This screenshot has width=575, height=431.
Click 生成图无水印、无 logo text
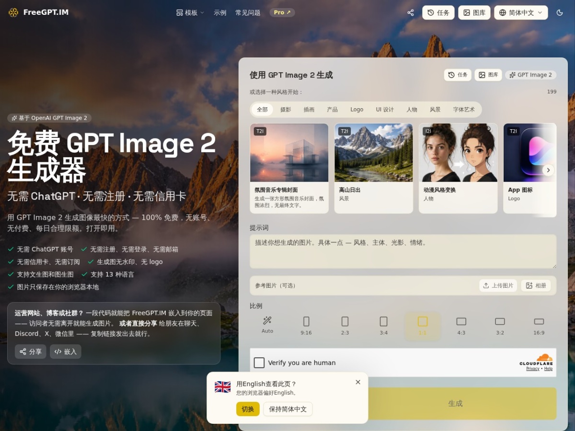click(x=130, y=262)
